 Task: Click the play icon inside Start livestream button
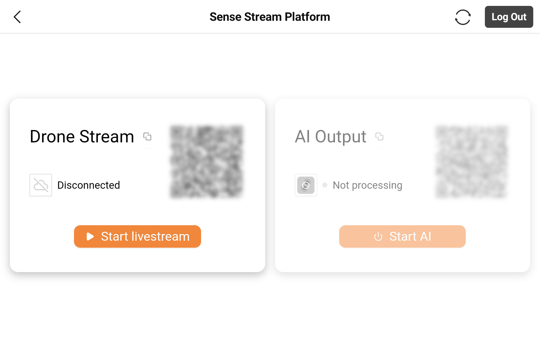[x=89, y=236]
